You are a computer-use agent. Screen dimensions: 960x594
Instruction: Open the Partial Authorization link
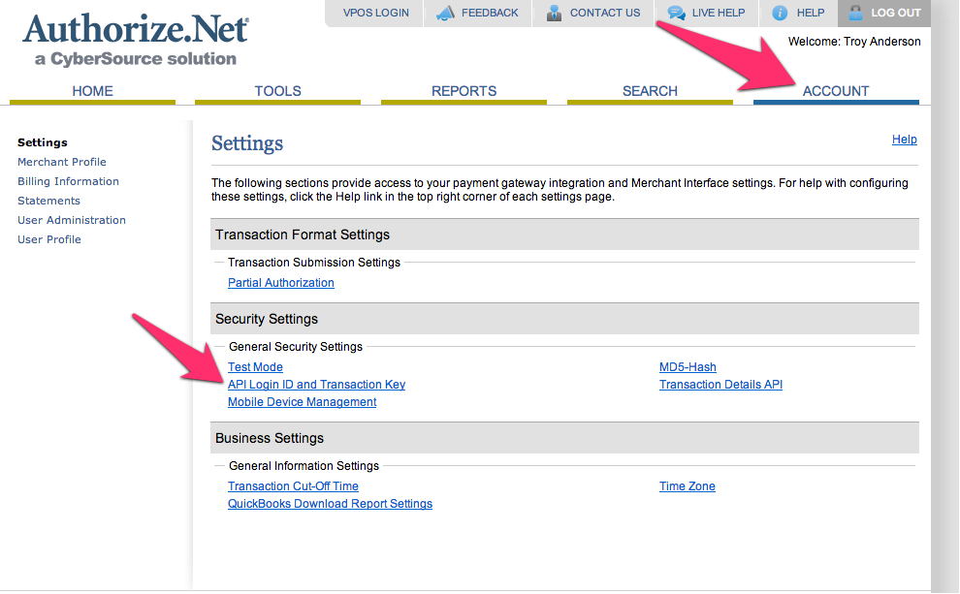pos(280,283)
